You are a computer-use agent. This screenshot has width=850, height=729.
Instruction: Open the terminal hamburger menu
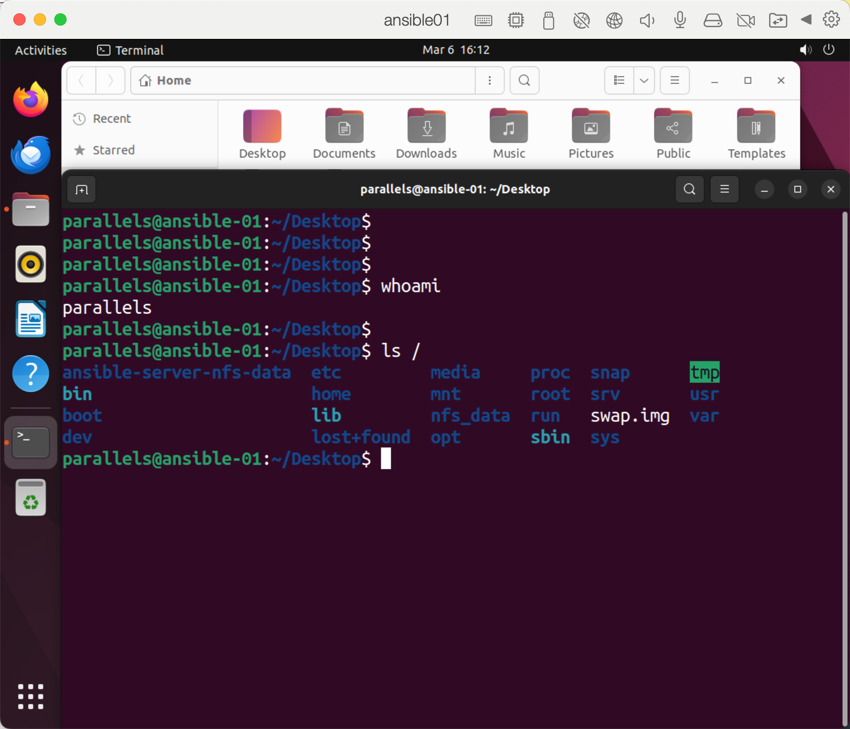pos(724,189)
